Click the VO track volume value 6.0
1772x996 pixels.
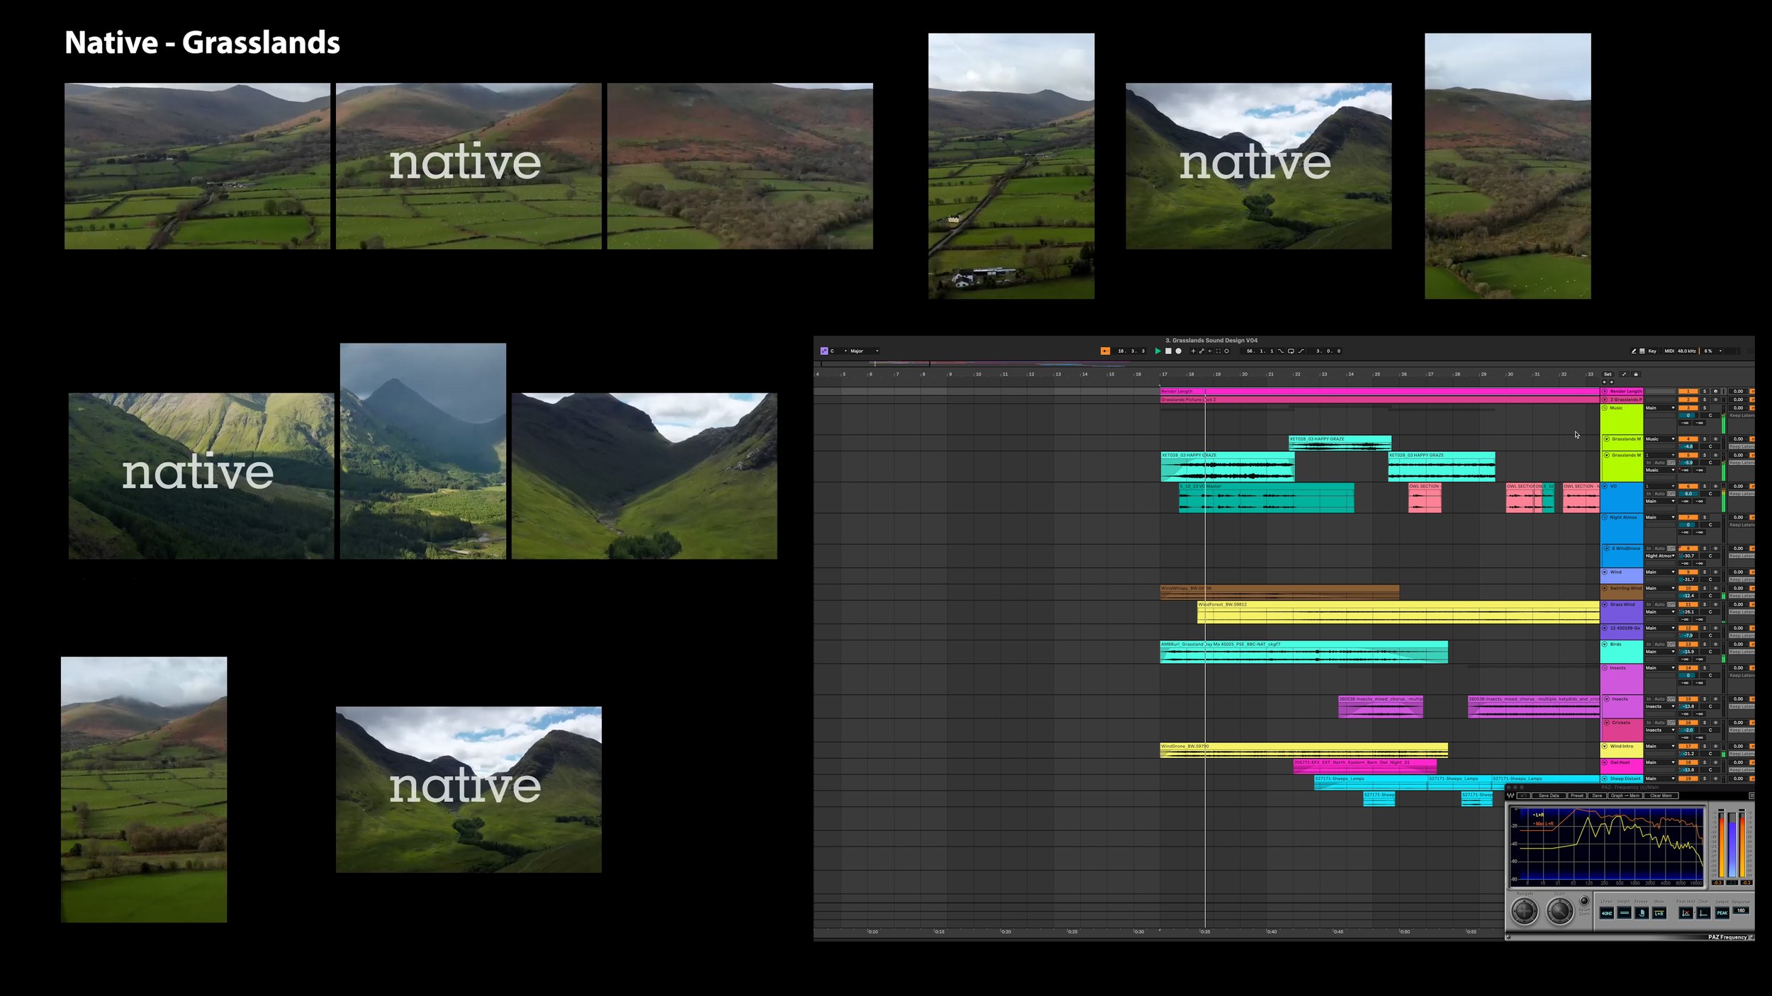click(x=1688, y=494)
